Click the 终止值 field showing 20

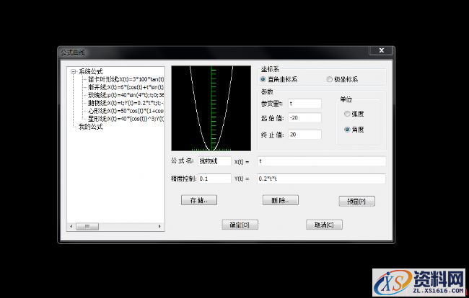point(304,135)
